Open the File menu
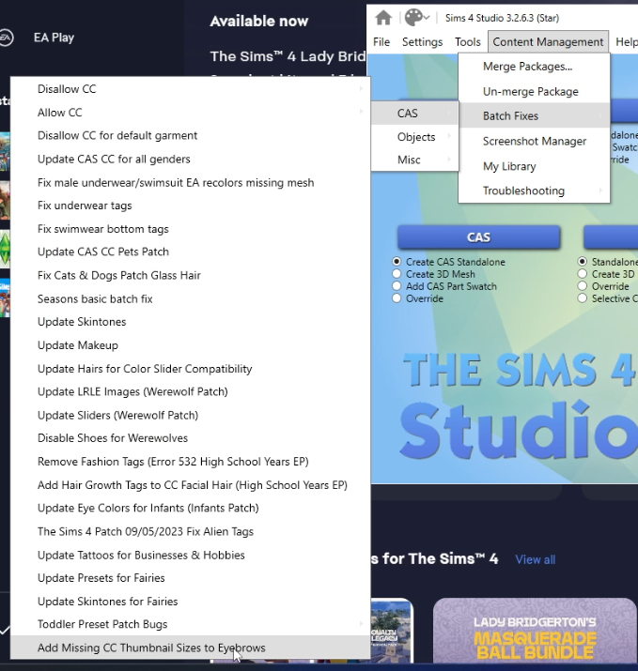Viewport: 638px width, 671px height. (381, 42)
